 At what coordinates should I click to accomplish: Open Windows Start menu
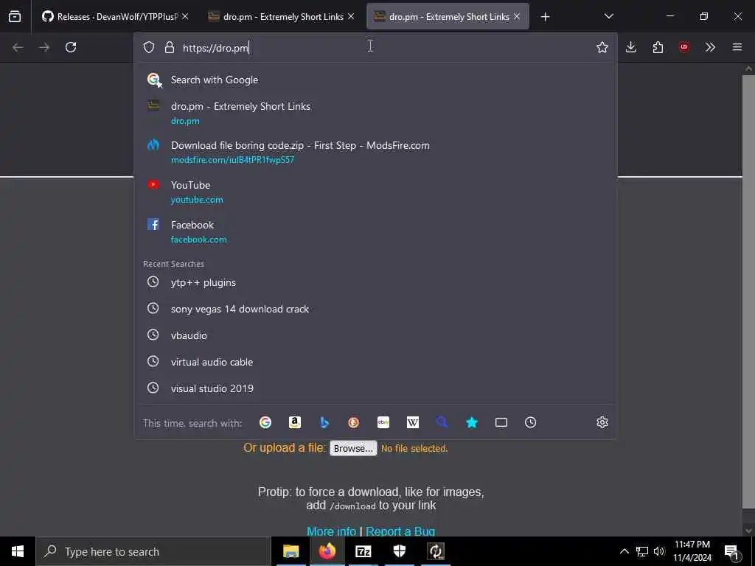(18, 551)
